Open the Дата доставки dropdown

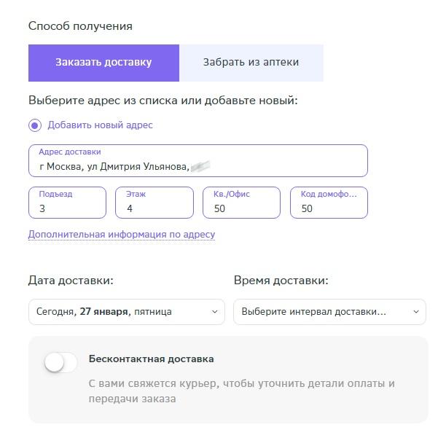(127, 312)
